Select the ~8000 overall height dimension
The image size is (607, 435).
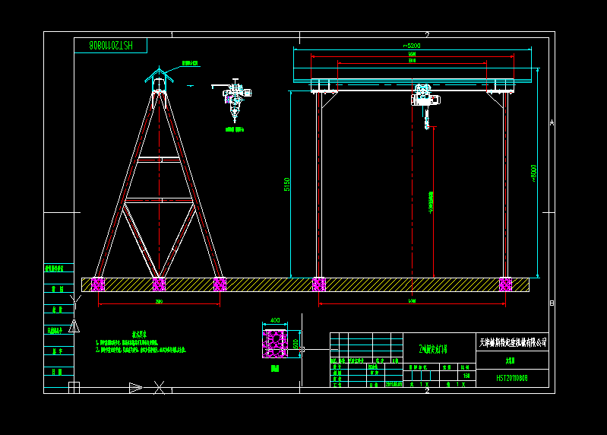534,173
